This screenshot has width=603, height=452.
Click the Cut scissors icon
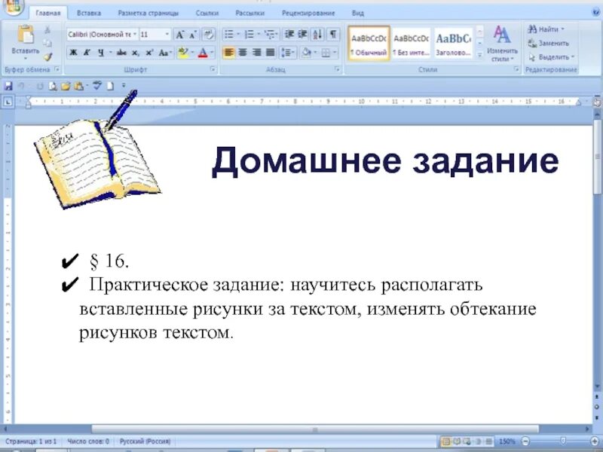click(47, 29)
